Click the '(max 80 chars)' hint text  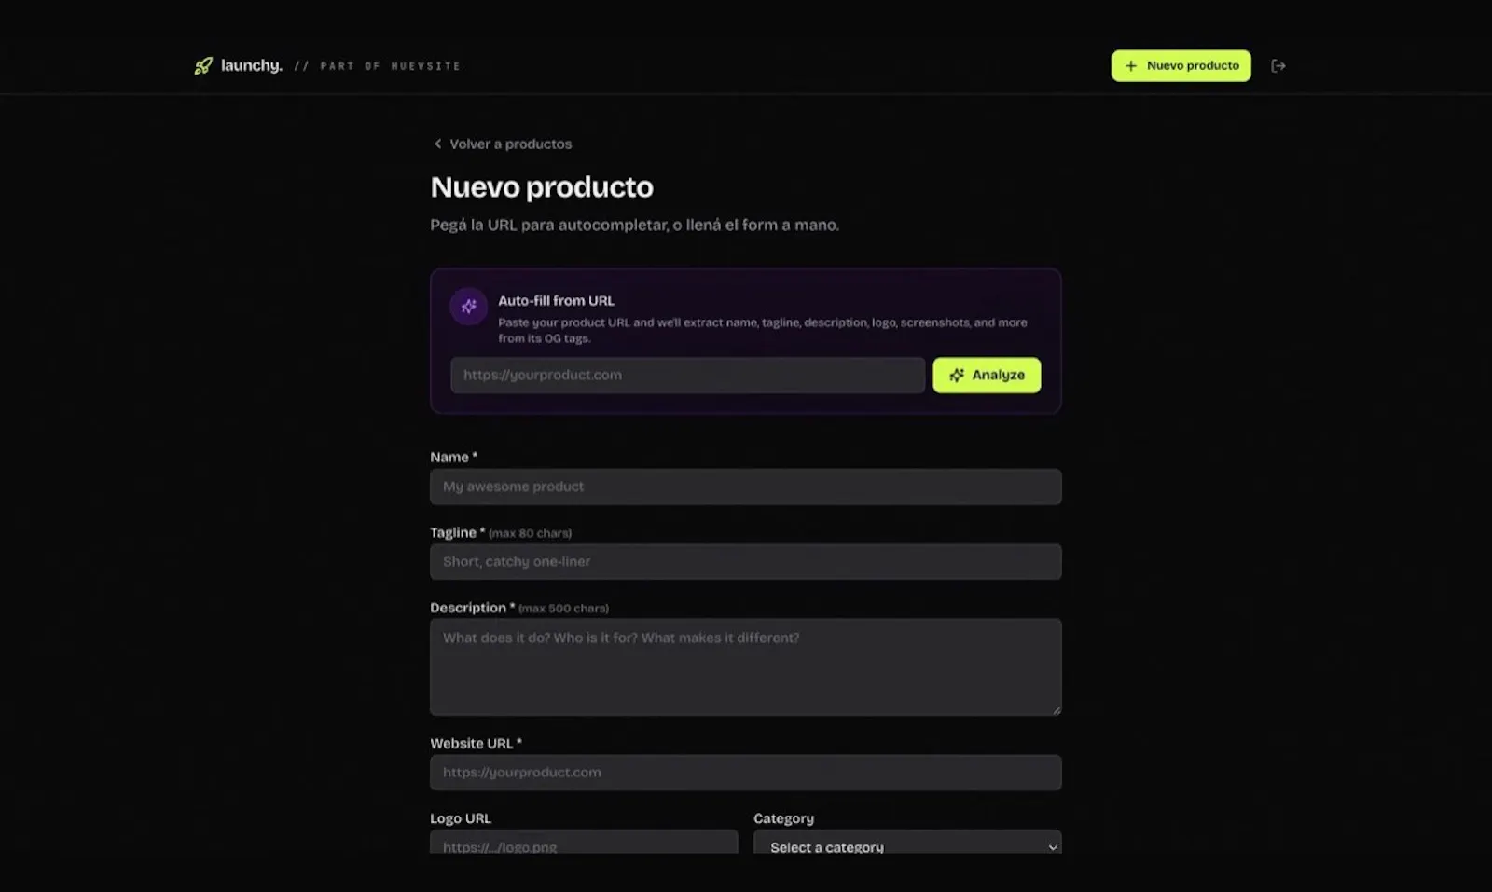530,533
